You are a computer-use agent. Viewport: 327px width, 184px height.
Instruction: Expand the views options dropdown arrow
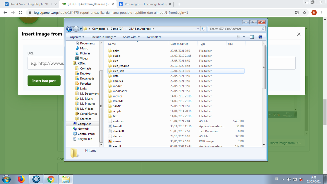pos(244,37)
